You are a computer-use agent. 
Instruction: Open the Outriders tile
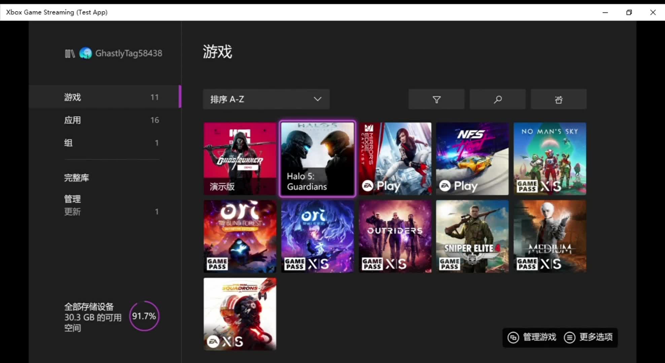point(395,236)
